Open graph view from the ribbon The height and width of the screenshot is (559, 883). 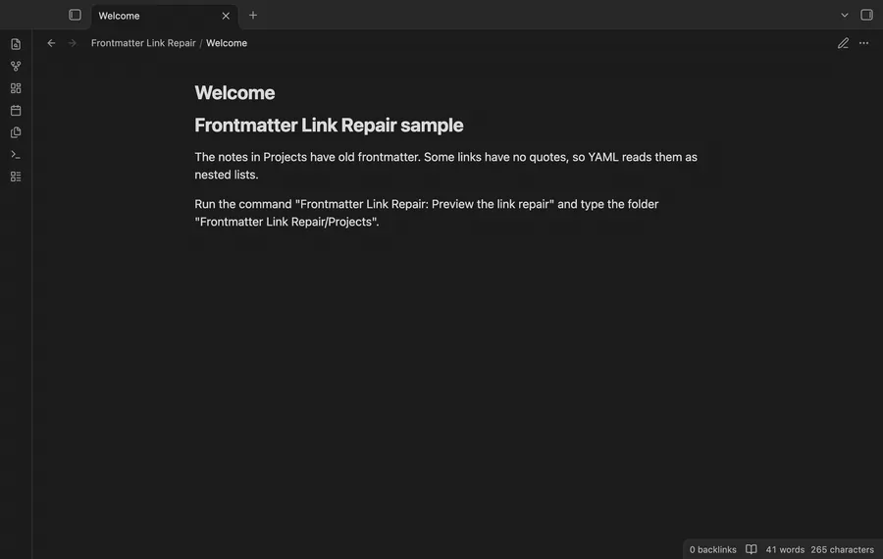(x=16, y=66)
